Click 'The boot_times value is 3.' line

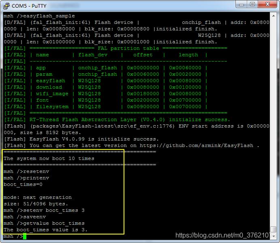coord(45,230)
